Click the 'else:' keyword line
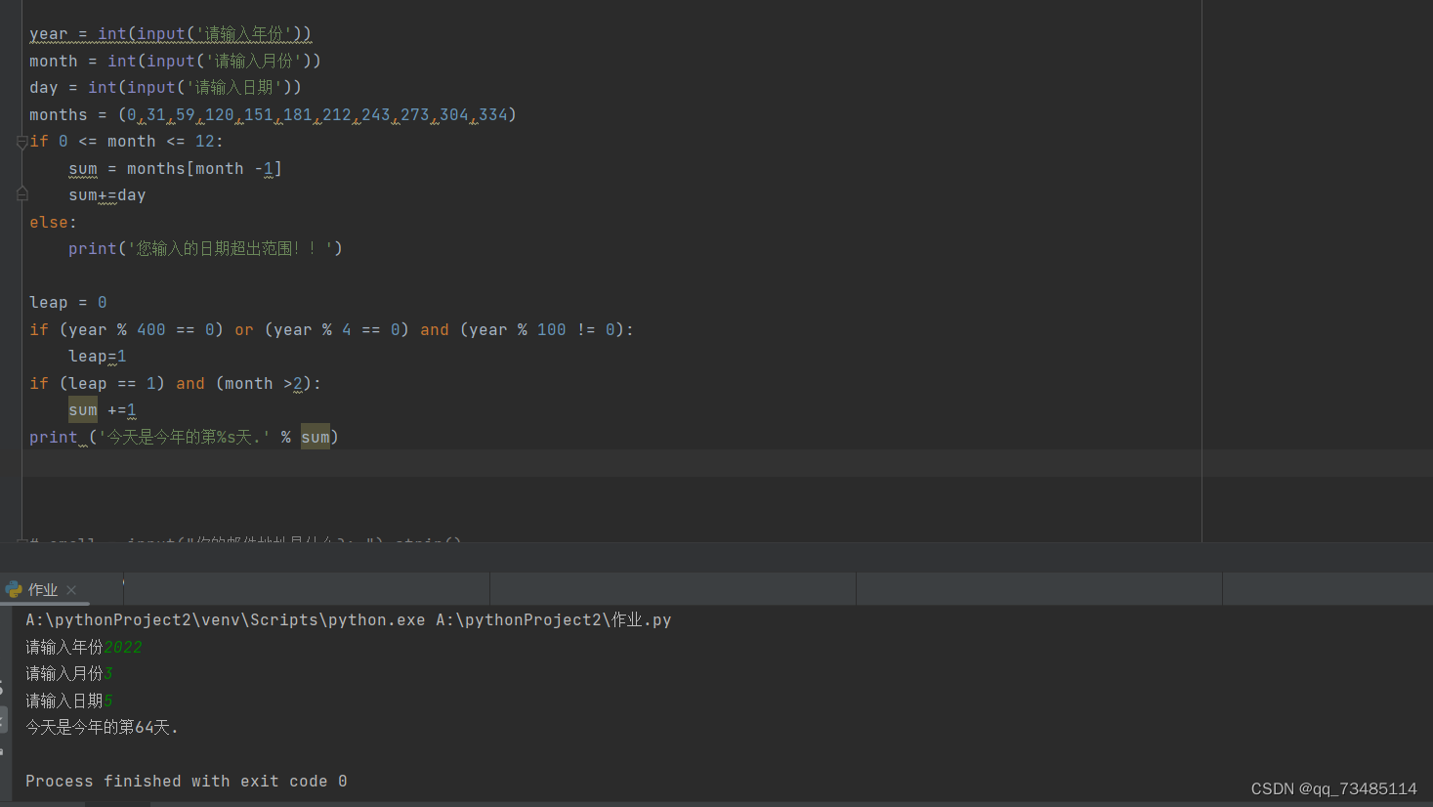 [x=53, y=223]
